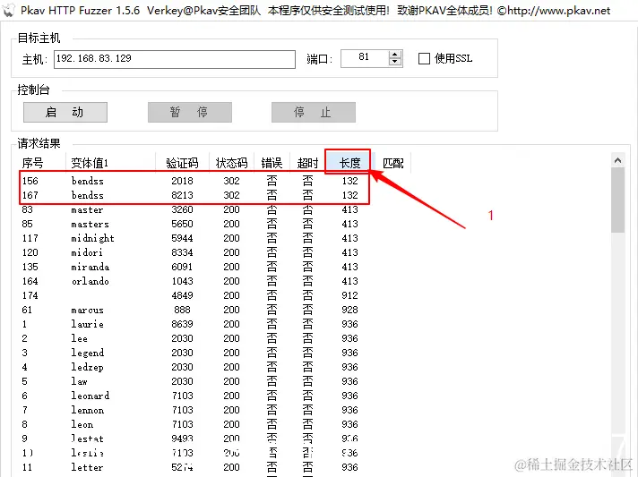Image resolution: width=638 pixels, height=477 pixels.
Task: Sort results by 验证码 column header
Action: pos(182,163)
